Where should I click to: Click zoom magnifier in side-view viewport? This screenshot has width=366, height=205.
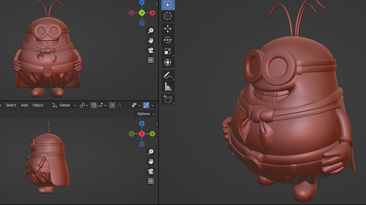[x=151, y=152]
